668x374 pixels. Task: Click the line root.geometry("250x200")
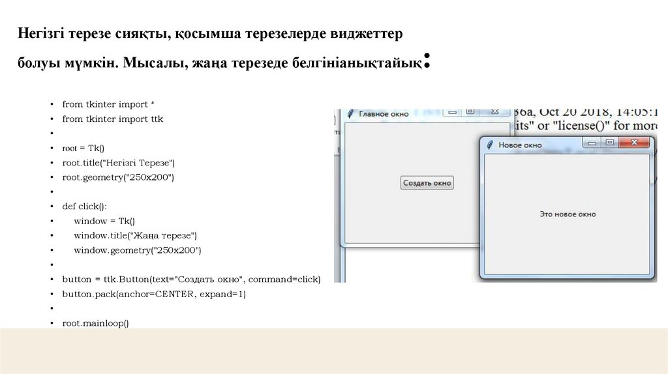point(118,177)
